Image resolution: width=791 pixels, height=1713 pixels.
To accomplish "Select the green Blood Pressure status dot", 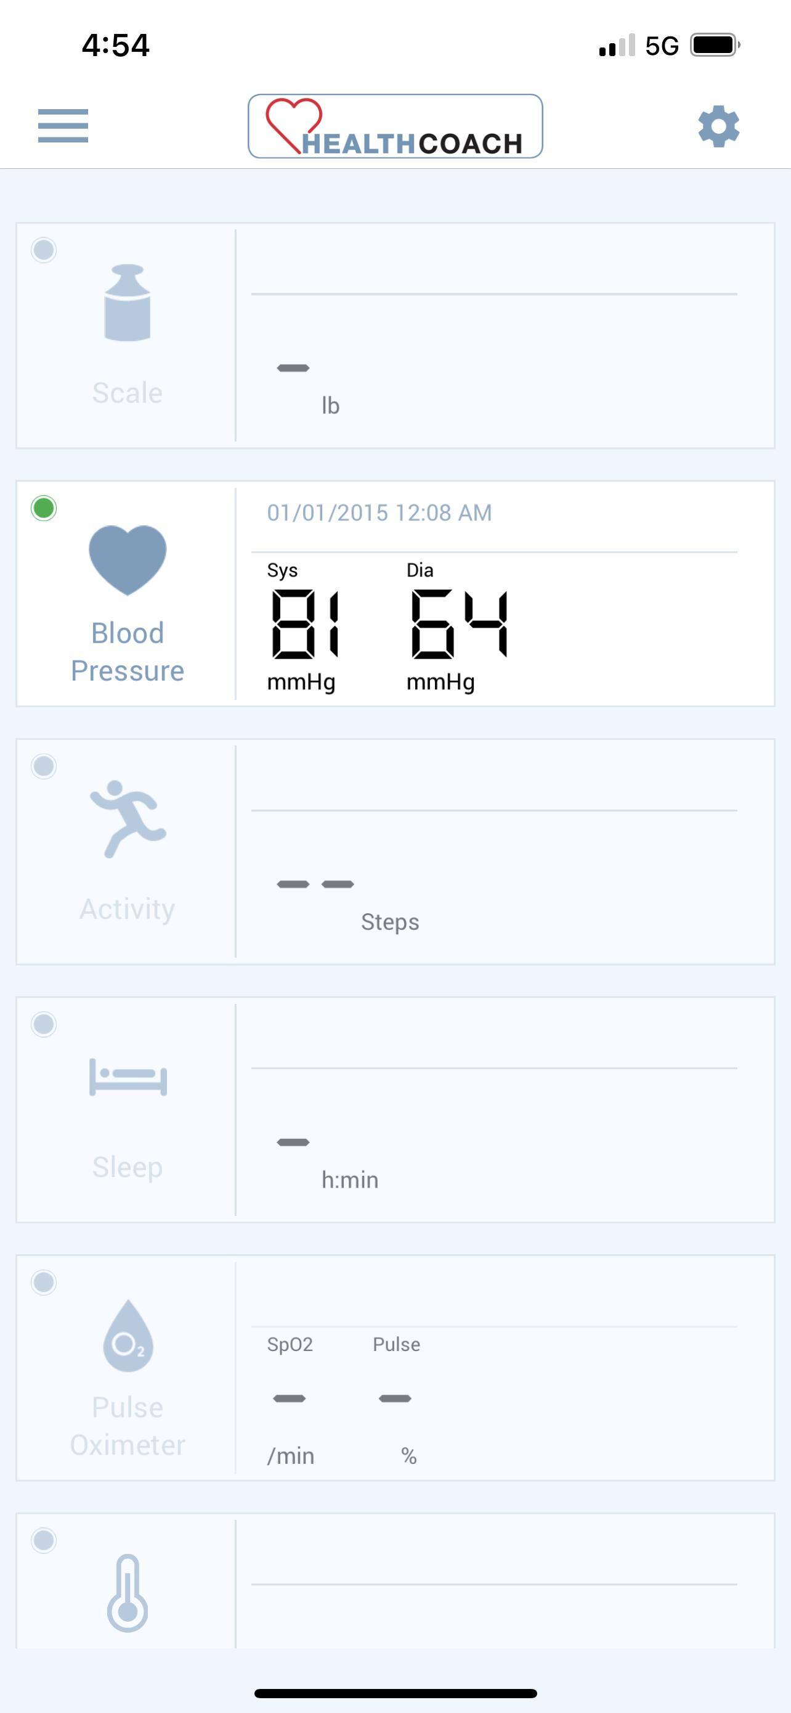I will (x=44, y=509).
